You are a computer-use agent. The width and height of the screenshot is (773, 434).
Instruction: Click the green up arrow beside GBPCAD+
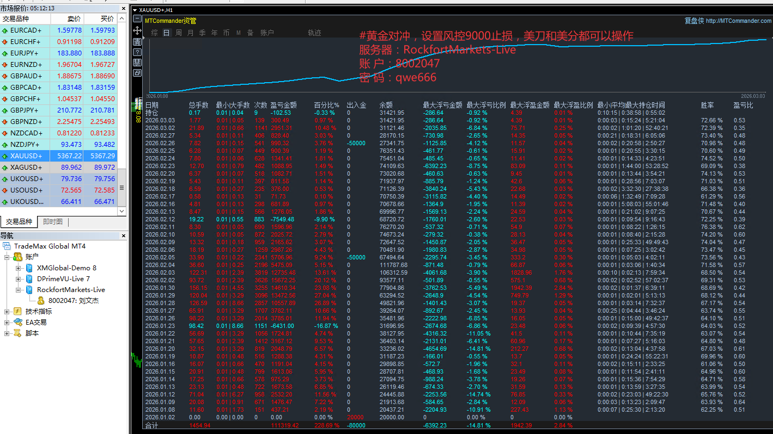[5, 88]
